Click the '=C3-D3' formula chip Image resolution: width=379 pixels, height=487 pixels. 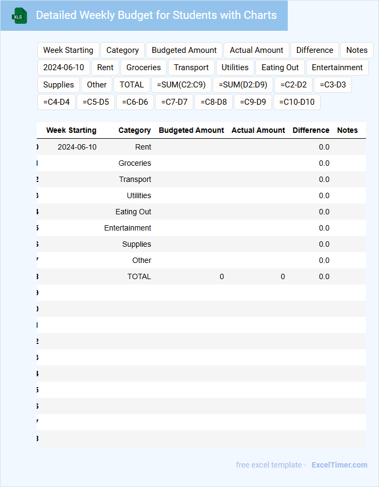(x=333, y=85)
